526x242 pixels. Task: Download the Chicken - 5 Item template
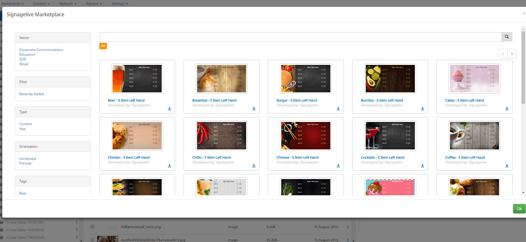tap(170, 166)
